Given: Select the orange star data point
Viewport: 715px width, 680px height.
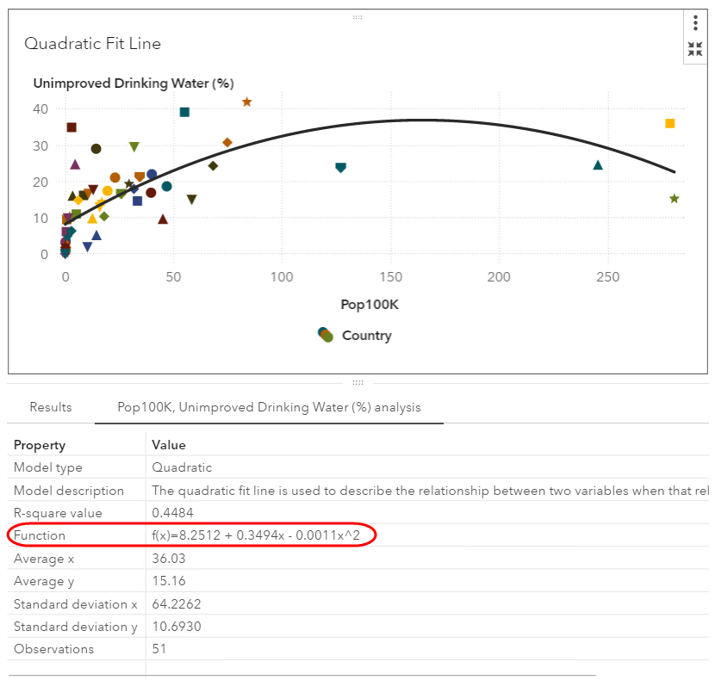Looking at the screenshot, I should coord(246,102).
